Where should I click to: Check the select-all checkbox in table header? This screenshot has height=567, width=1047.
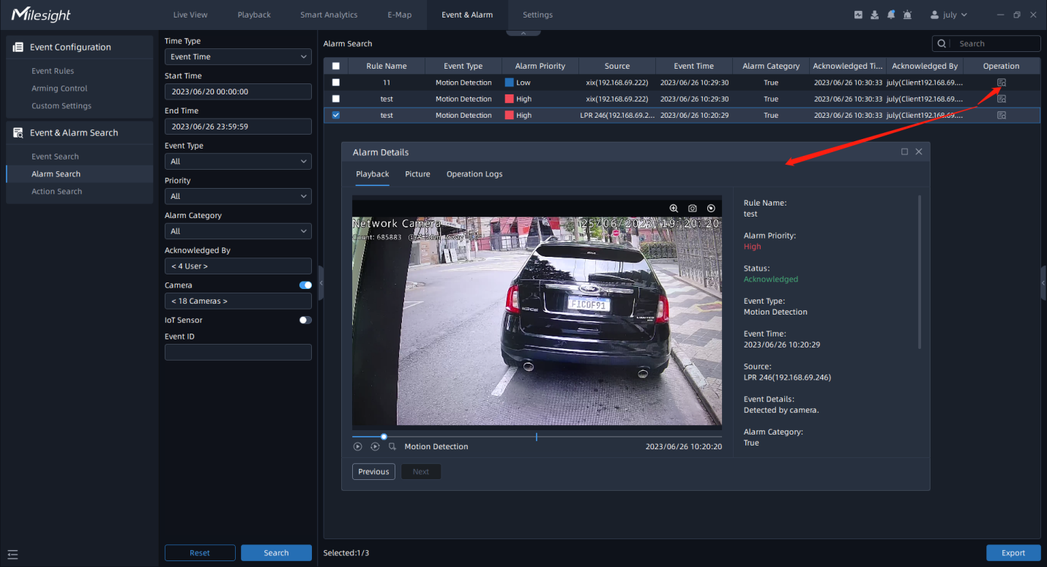(x=336, y=66)
